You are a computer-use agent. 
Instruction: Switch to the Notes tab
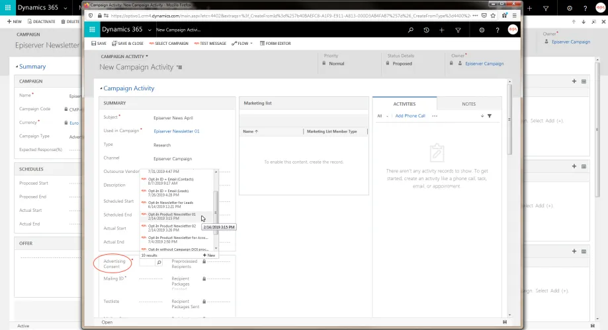469,104
